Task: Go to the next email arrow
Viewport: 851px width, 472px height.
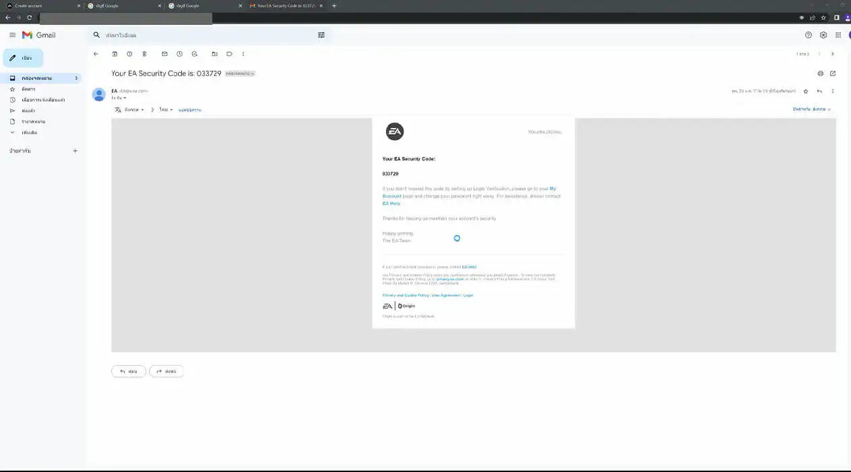Action: tap(832, 54)
